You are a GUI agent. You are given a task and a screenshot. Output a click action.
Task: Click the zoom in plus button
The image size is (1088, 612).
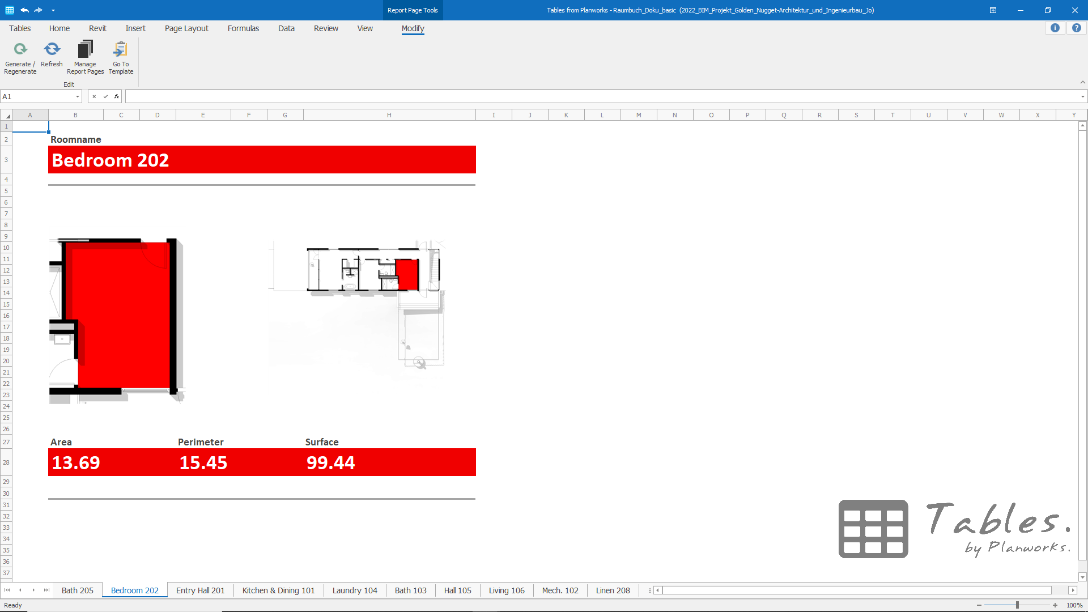(x=1055, y=605)
